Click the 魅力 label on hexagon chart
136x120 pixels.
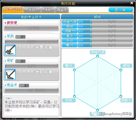(69, 66)
